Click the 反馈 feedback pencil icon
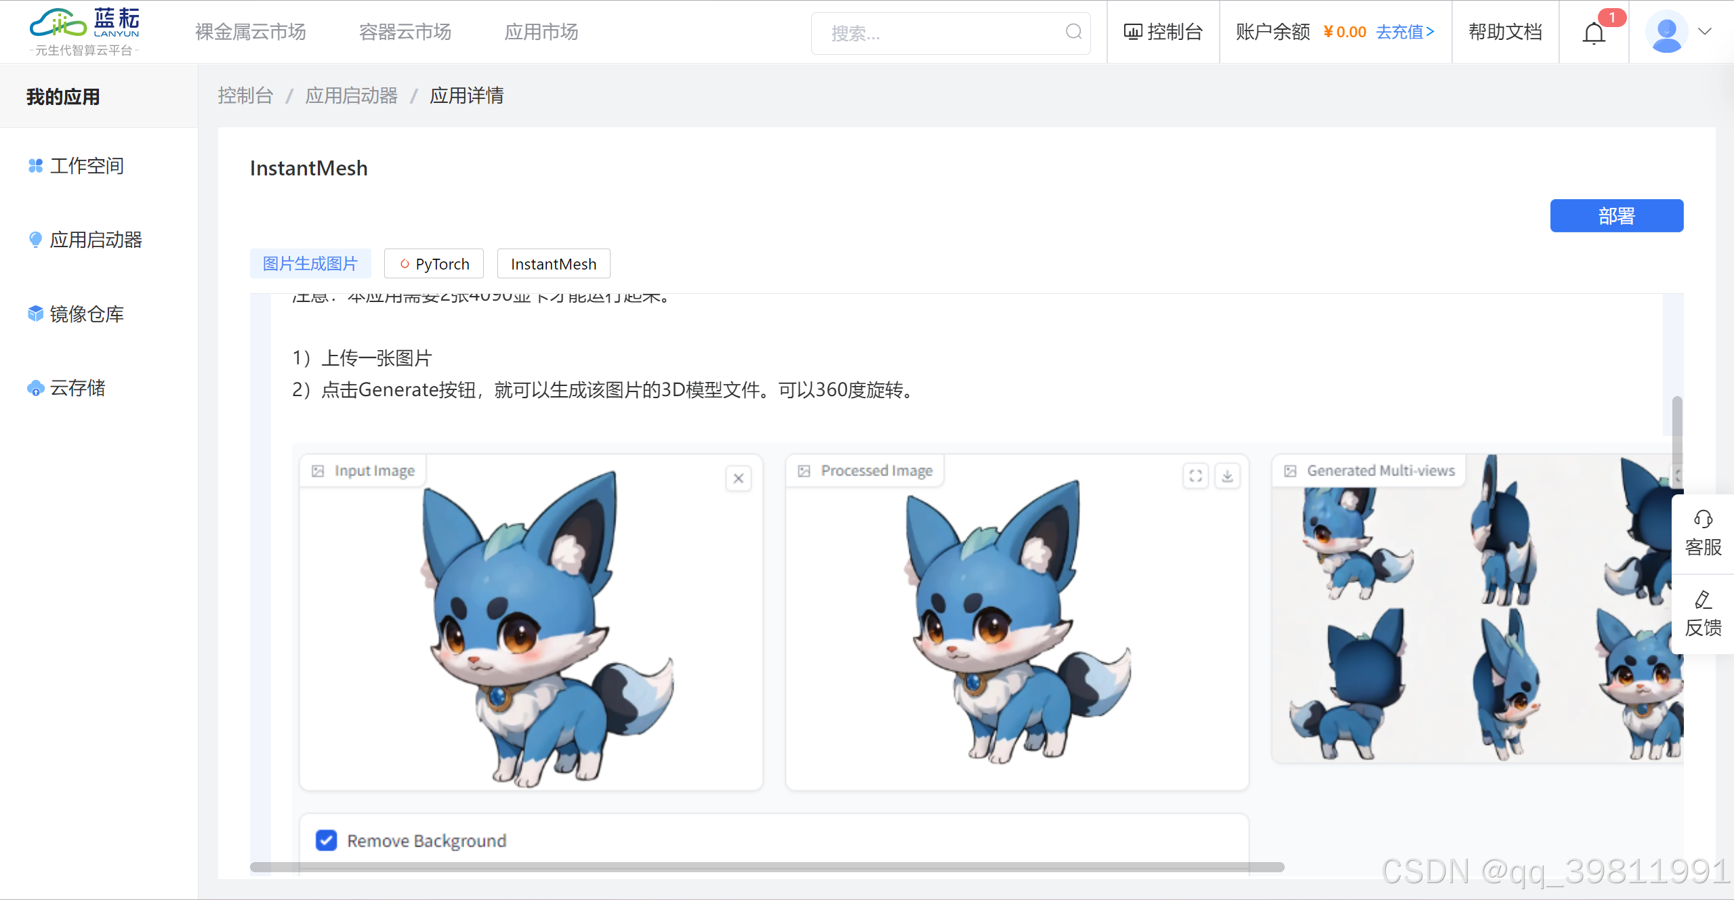 point(1702,600)
